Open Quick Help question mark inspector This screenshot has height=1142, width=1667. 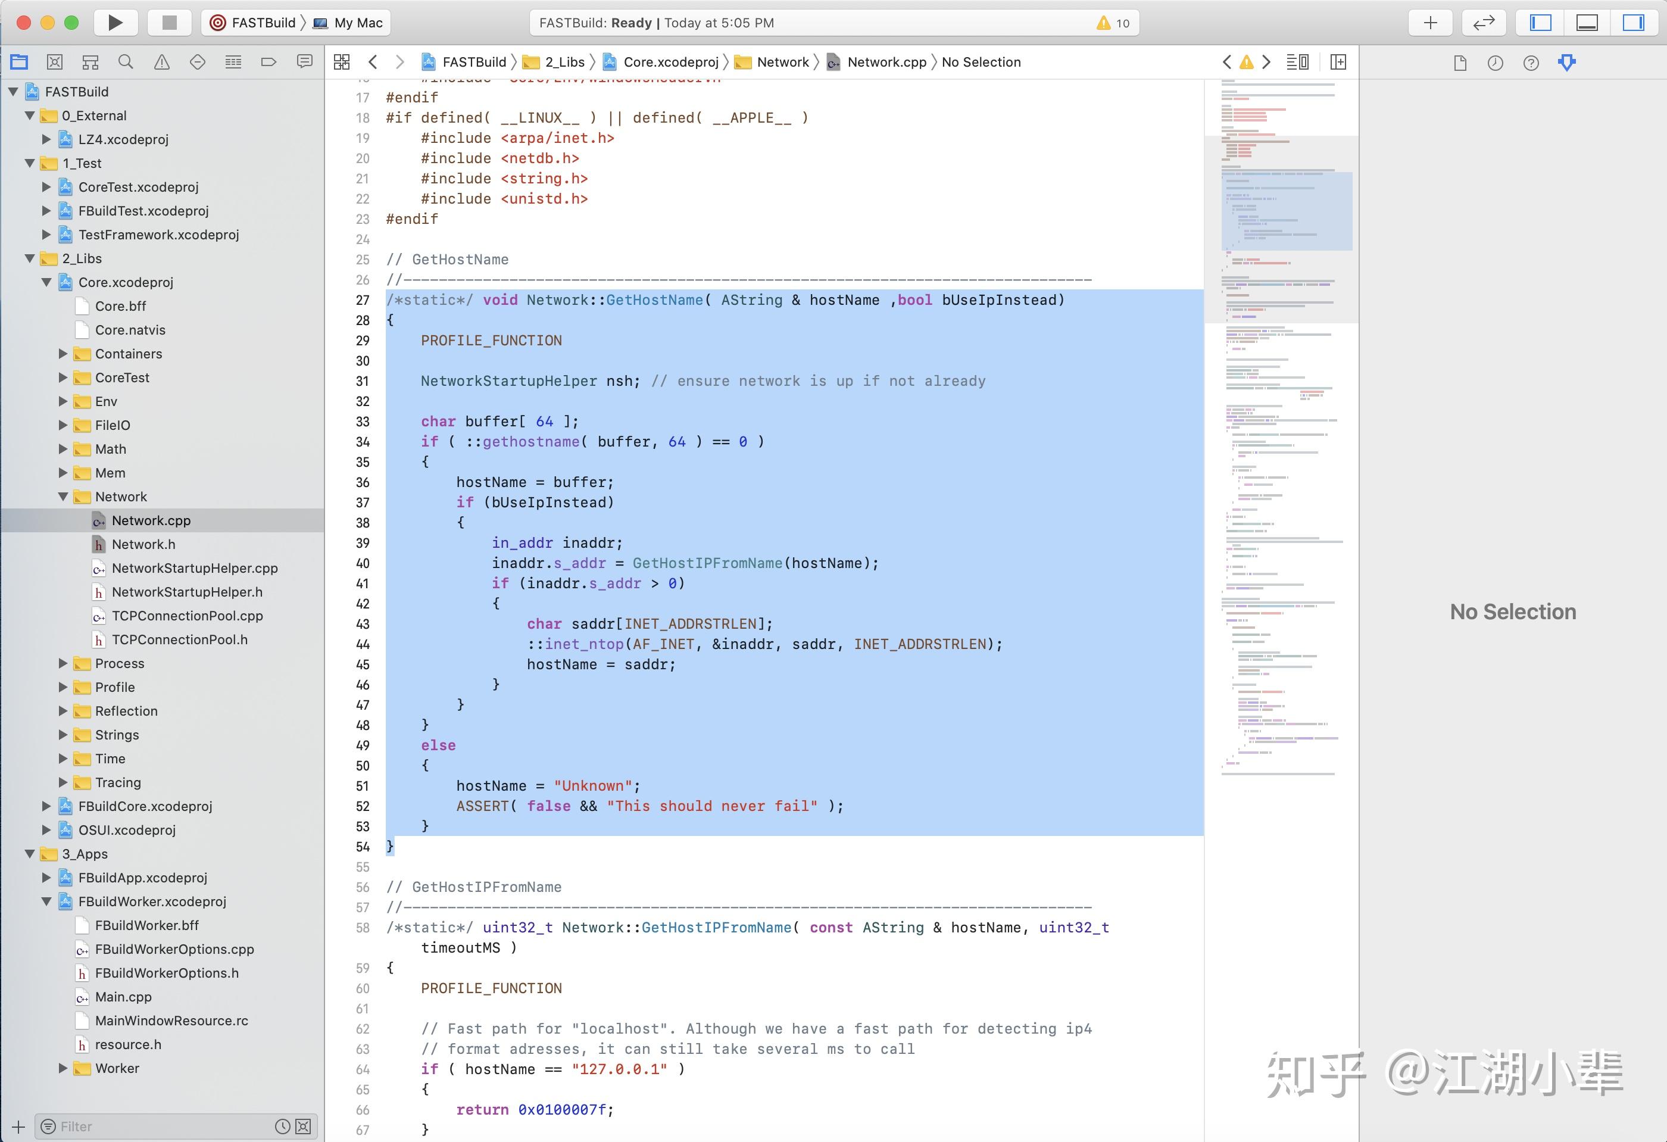[1530, 63]
